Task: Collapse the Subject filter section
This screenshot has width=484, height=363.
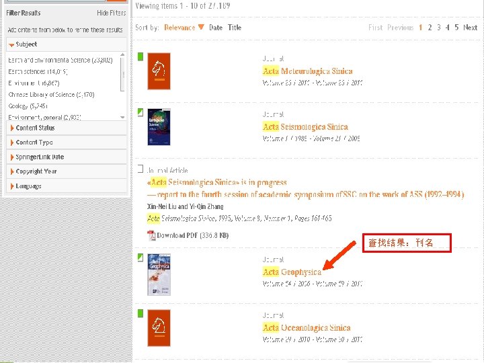Action: [x=67, y=44]
